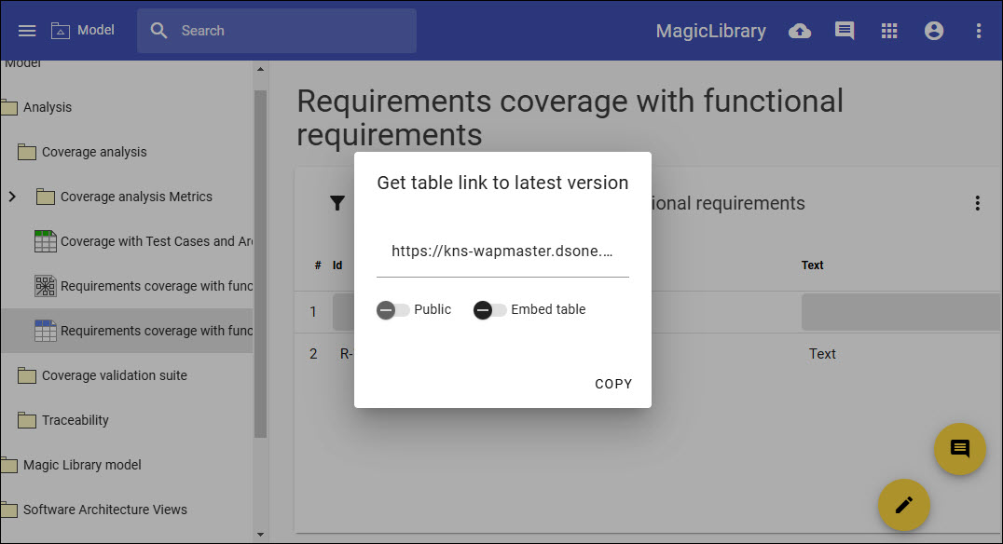
Task: Open header vertical three-dot menu
Action: pos(979,31)
